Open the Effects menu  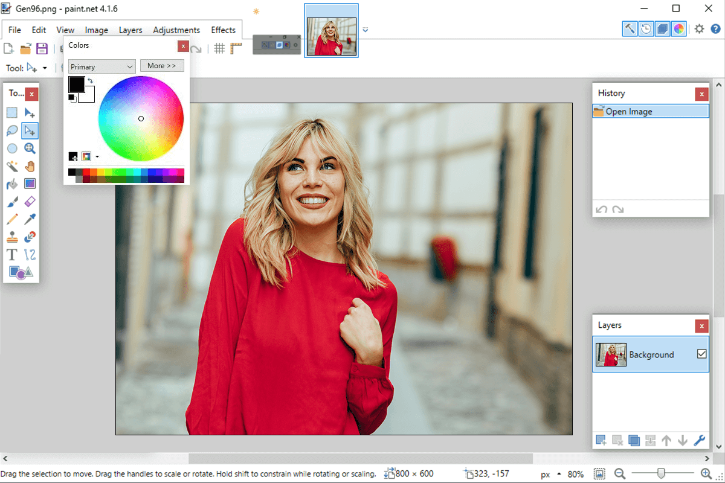223,30
